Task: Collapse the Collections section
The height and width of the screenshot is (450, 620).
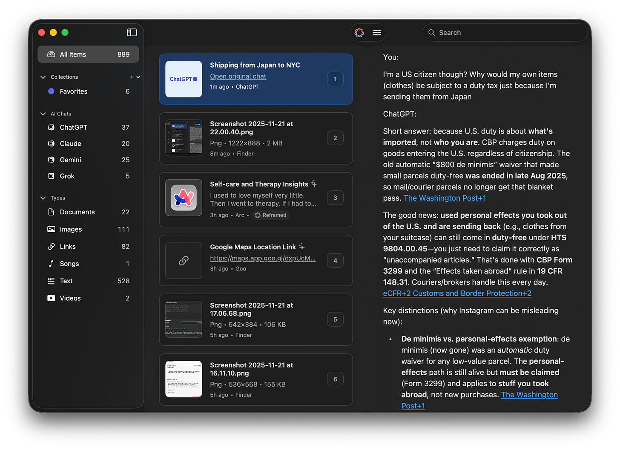Action: point(43,77)
